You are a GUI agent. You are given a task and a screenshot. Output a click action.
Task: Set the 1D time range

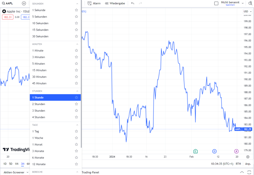(x=5, y=164)
